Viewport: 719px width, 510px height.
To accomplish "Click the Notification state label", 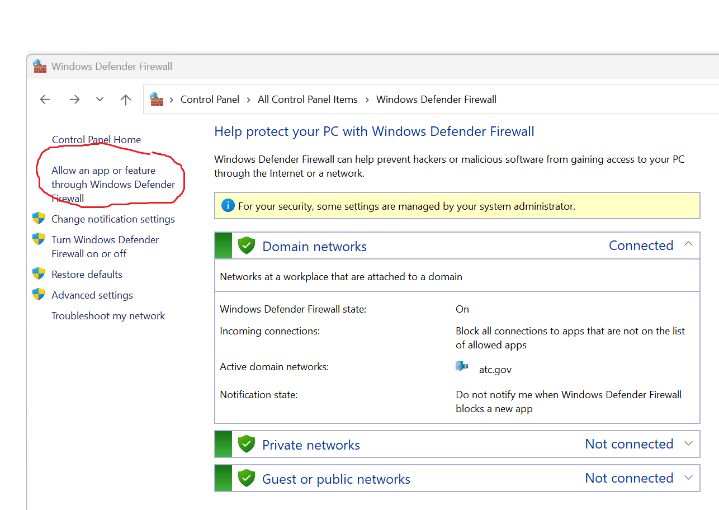I will (x=259, y=395).
